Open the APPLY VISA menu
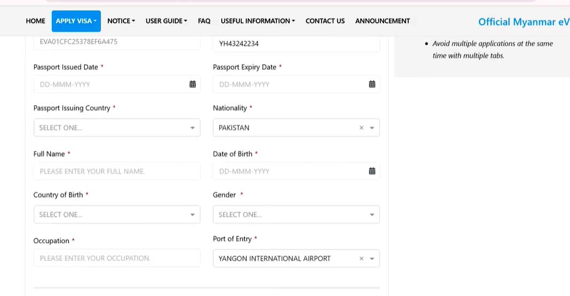This screenshot has height=296, width=570. (x=76, y=21)
